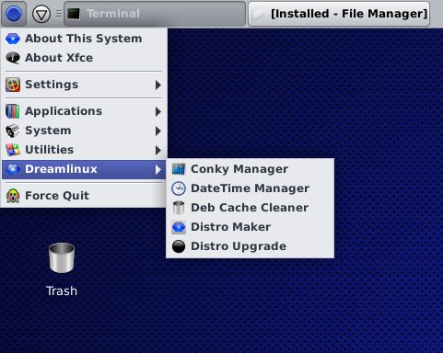This screenshot has height=353, width=443.
Task: Expand the Utilities submenu arrow
Action: click(x=158, y=150)
